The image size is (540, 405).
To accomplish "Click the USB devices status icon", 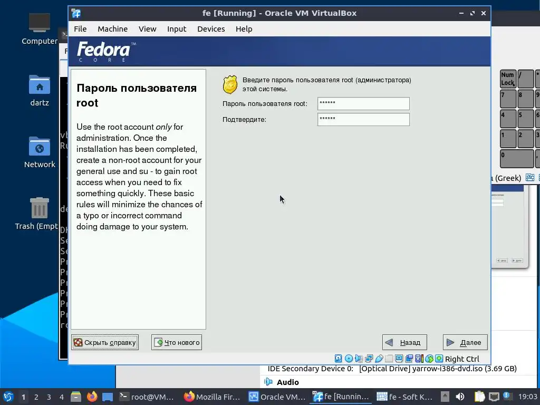I will (379, 359).
